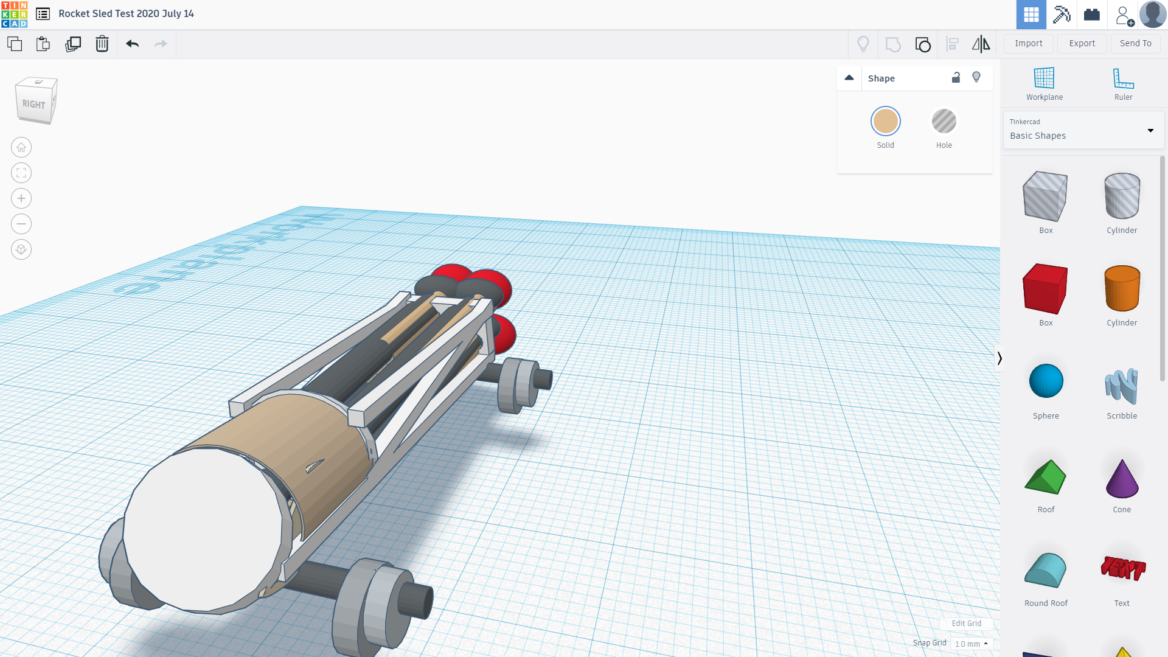The height and width of the screenshot is (657, 1168).
Task: Click the Paste tool icon
Action: [x=43, y=44]
